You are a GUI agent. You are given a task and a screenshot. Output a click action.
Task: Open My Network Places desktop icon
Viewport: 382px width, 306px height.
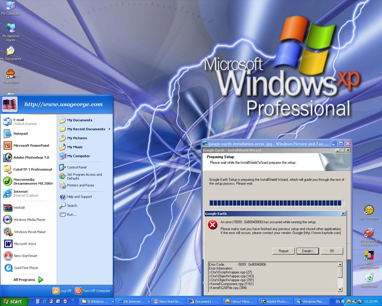coord(11,32)
